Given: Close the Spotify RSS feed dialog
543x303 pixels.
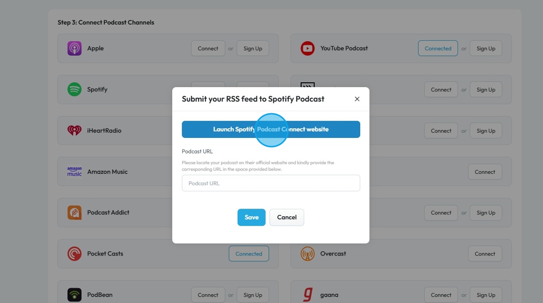Looking at the screenshot, I should (x=357, y=99).
